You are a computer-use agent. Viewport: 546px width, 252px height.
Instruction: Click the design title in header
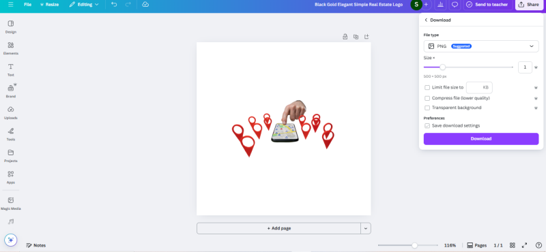359,5
